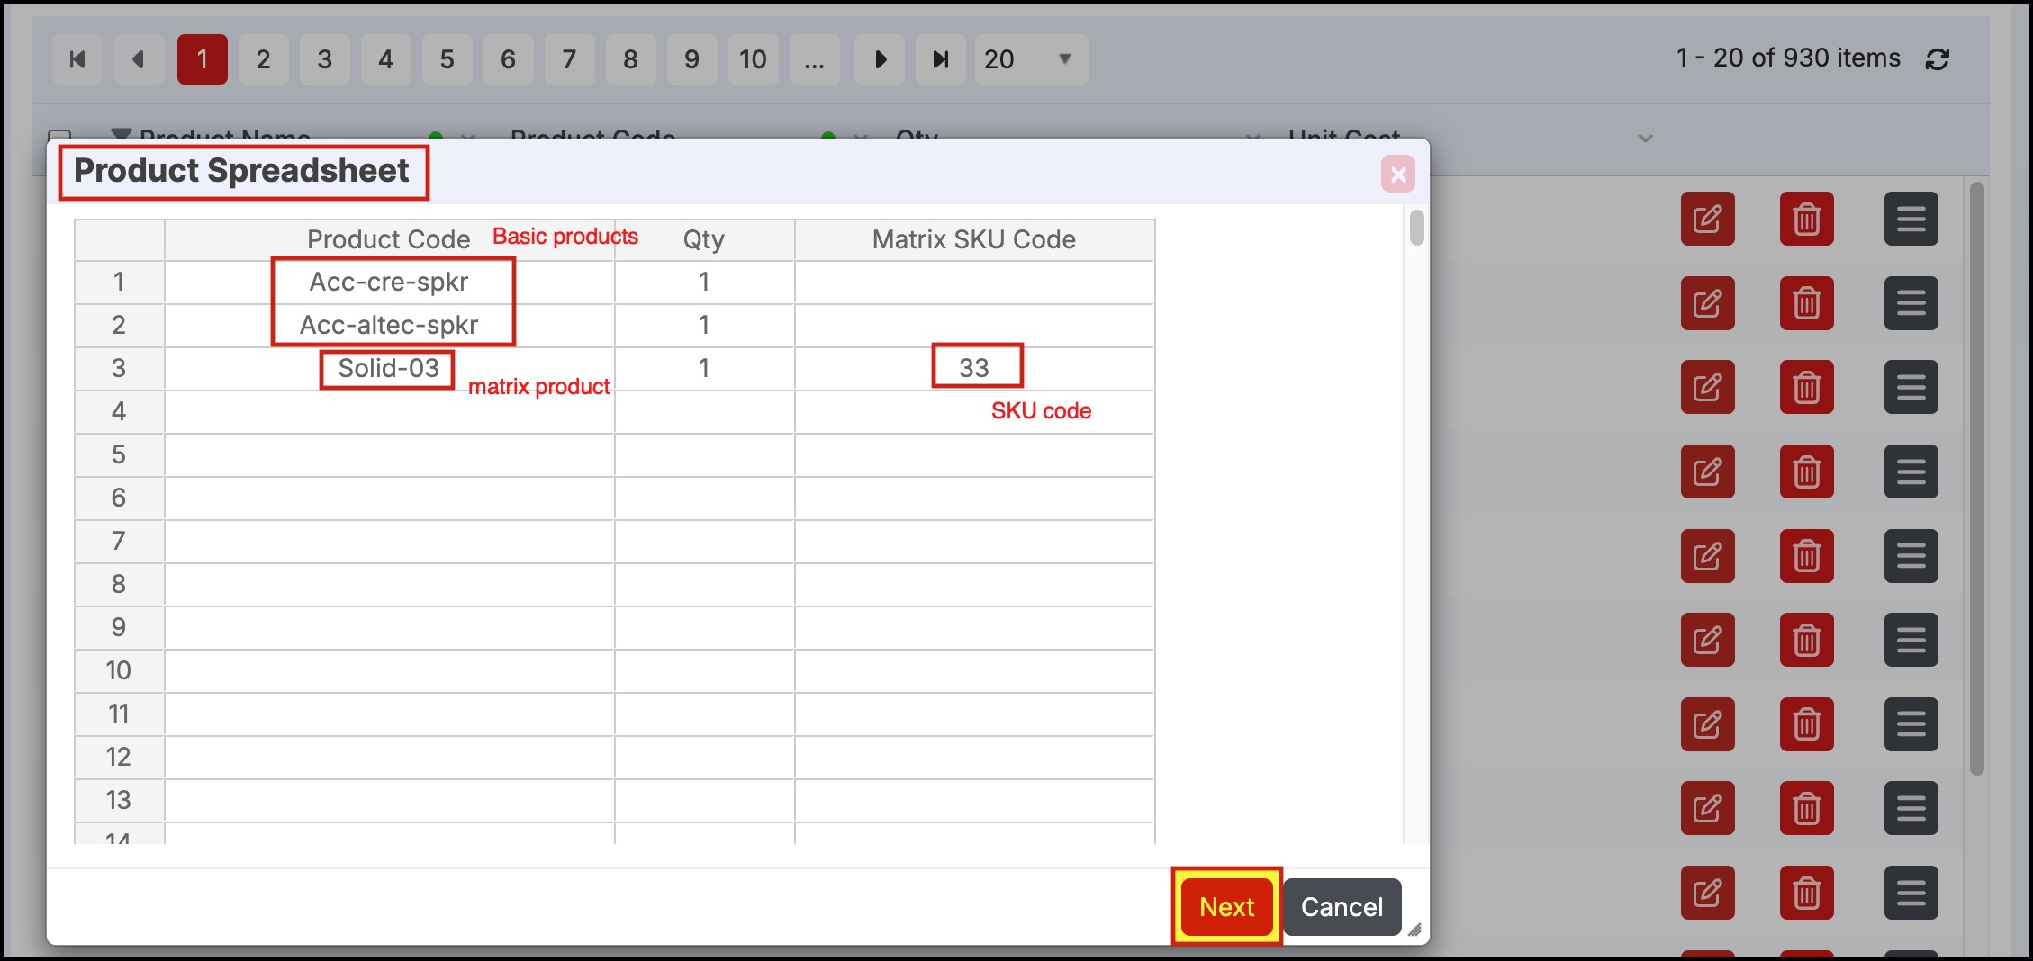Click the edit icon in the third grid row
Screen dimensions: 2033x961
click(x=1708, y=387)
